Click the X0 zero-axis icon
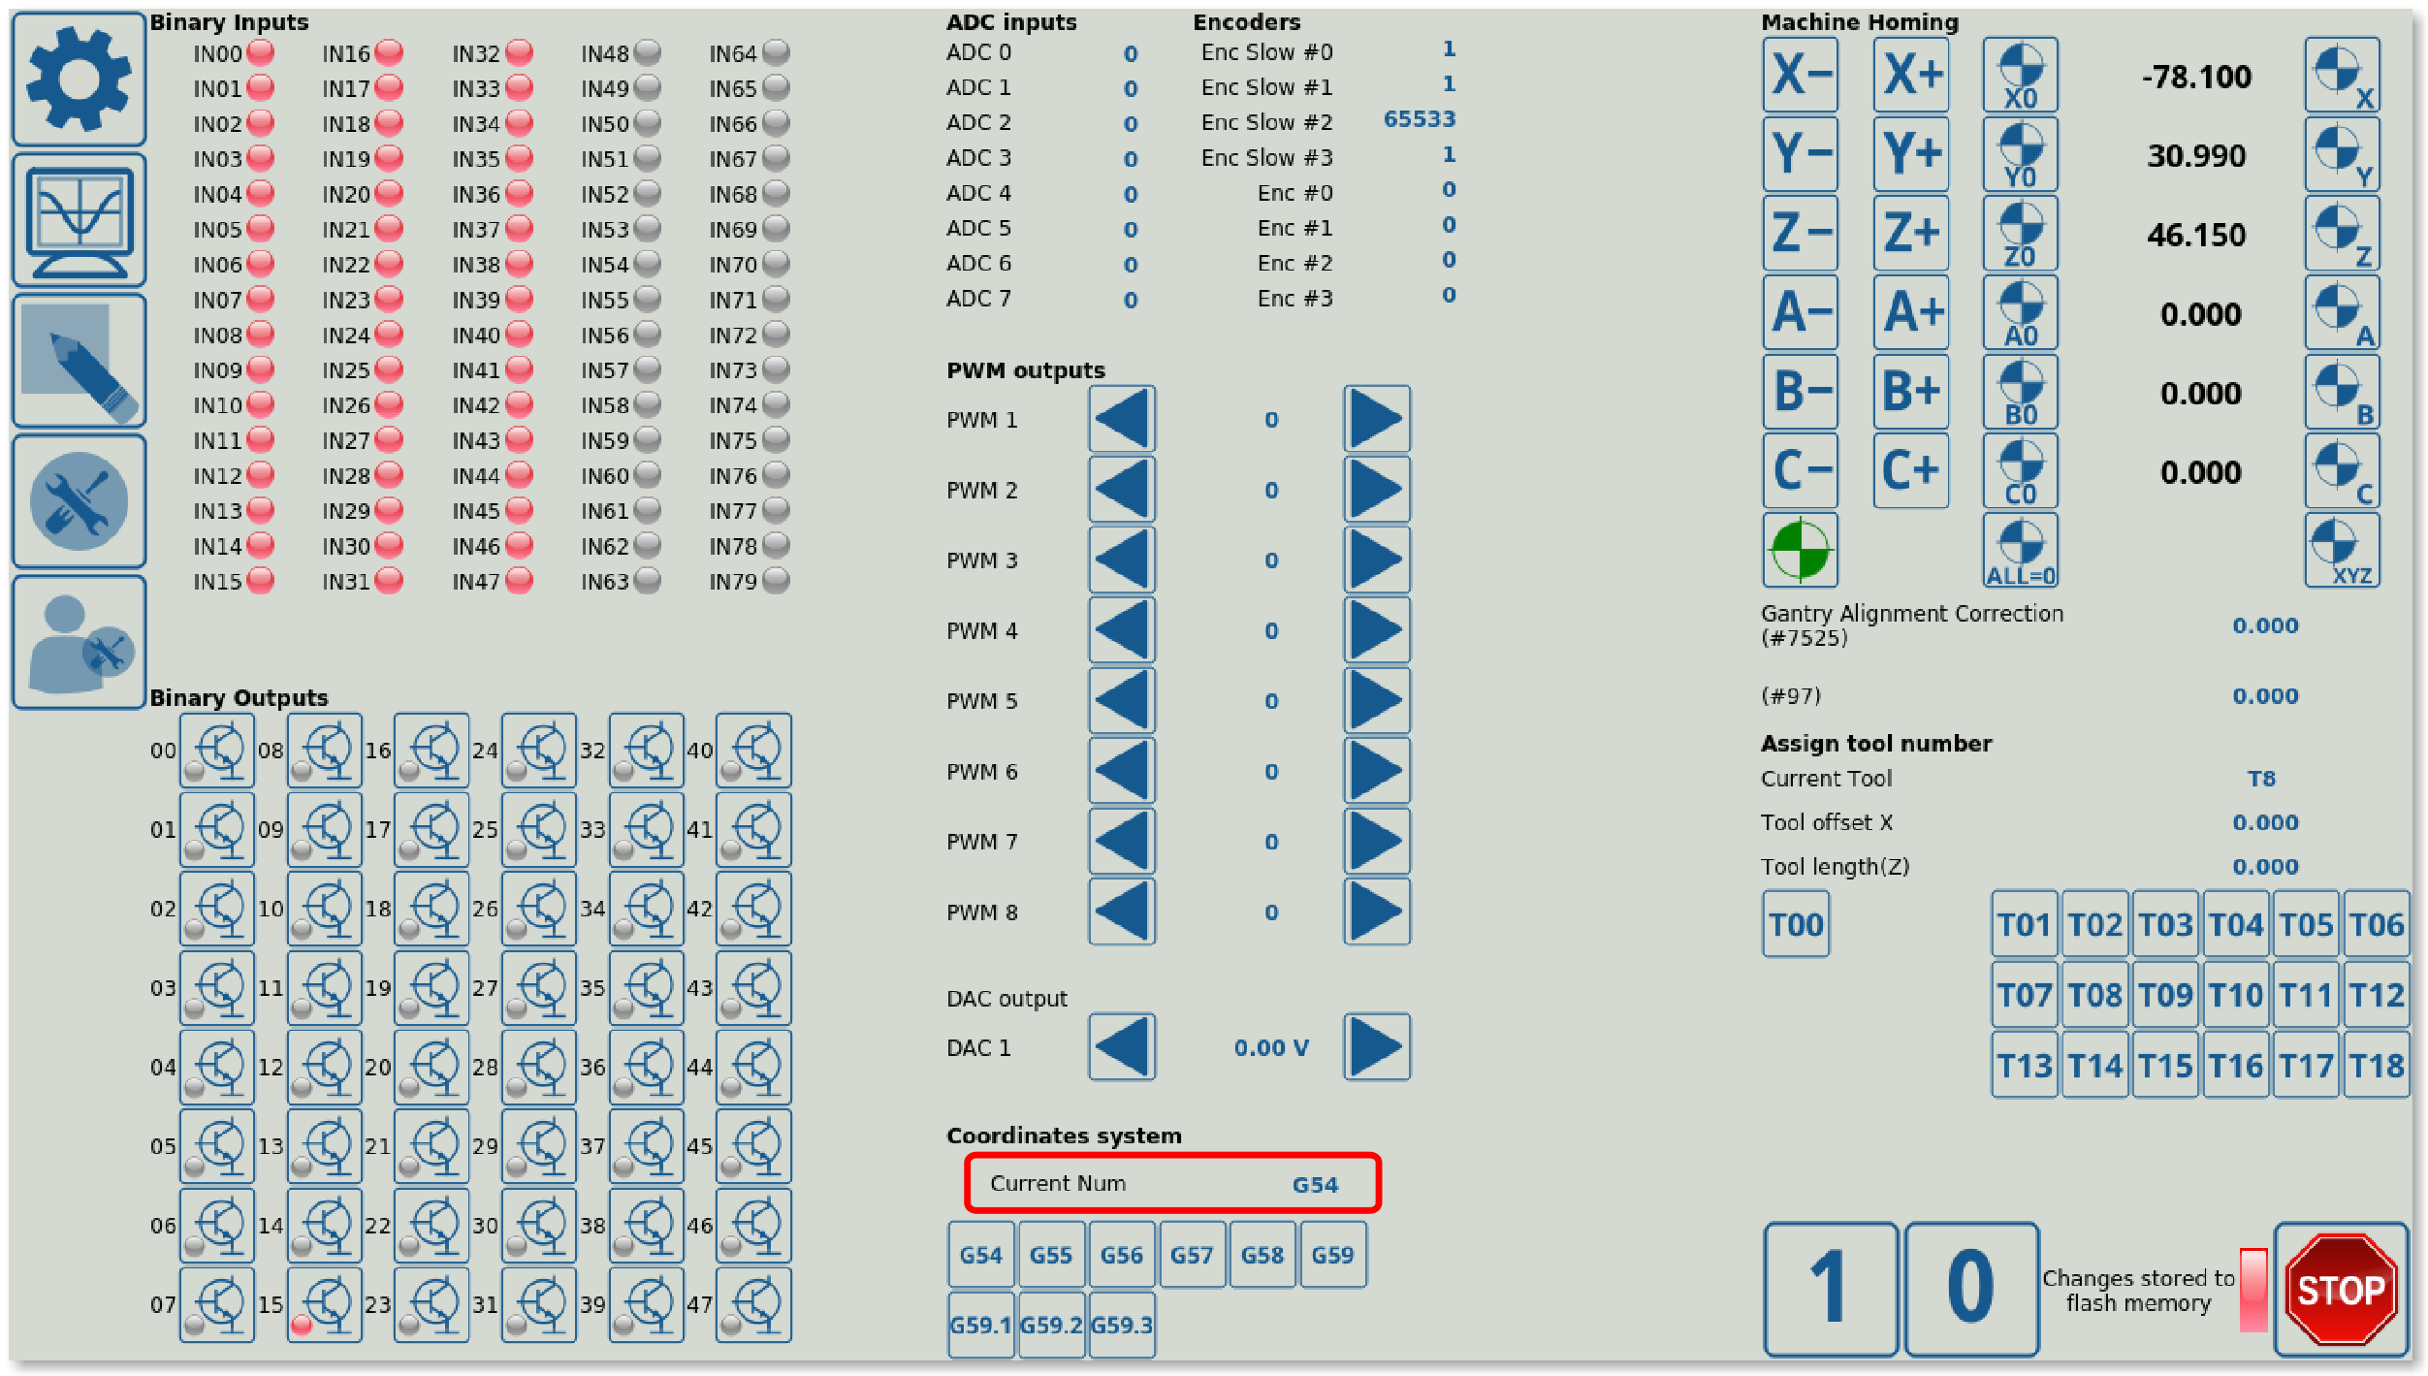The width and height of the screenshot is (2428, 1376). coord(2020,76)
